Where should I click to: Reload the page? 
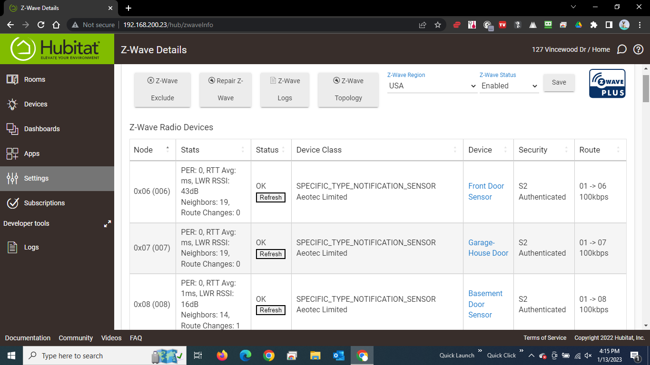41,25
